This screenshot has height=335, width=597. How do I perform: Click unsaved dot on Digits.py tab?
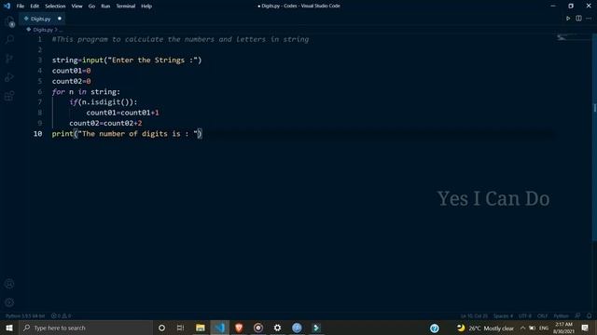(60, 19)
